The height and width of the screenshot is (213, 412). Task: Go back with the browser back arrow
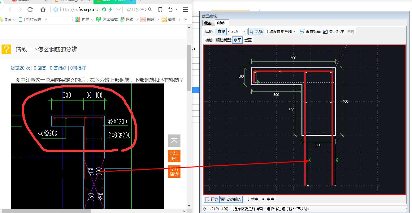(x=10, y=10)
